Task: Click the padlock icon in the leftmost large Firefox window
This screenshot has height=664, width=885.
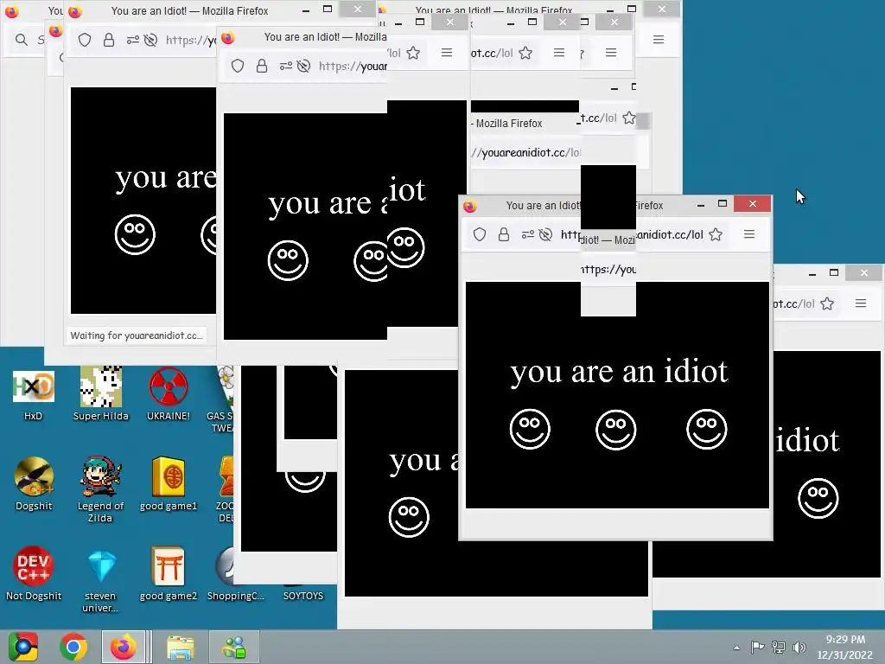Action: 108,40
